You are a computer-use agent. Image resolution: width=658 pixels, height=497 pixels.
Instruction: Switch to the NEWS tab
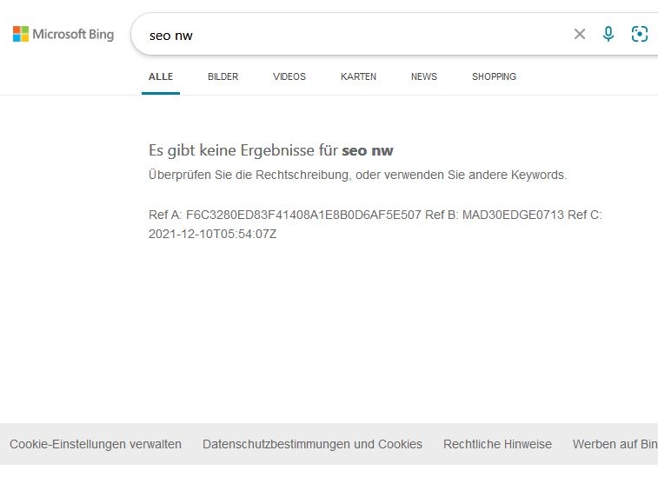[x=424, y=76]
